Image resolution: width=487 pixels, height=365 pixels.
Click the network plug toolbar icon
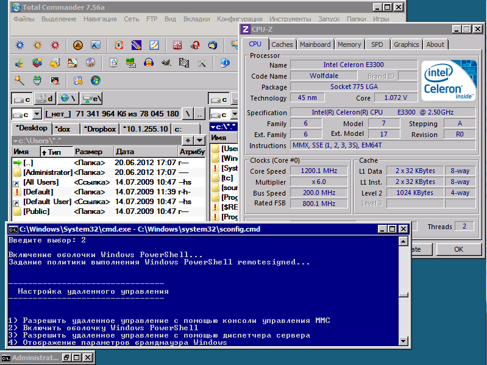point(37,80)
